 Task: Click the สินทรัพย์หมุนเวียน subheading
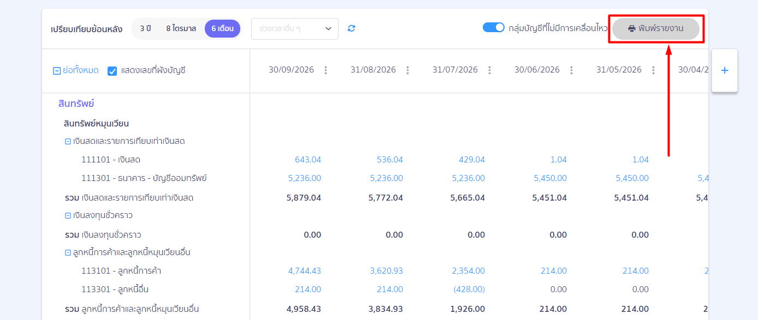(x=96, y=124)
